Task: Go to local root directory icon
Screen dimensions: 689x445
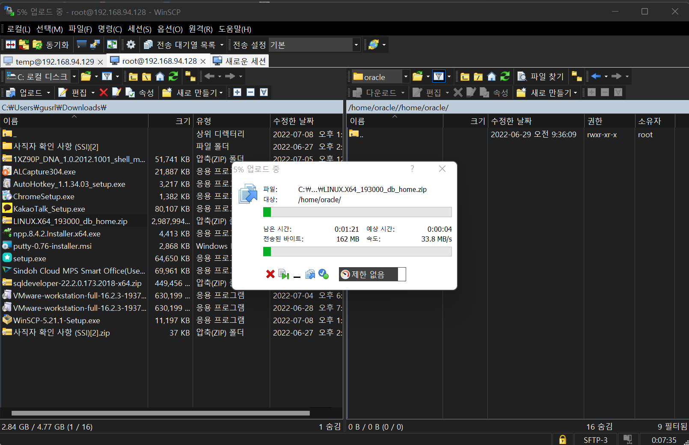Action: (147, 77)
